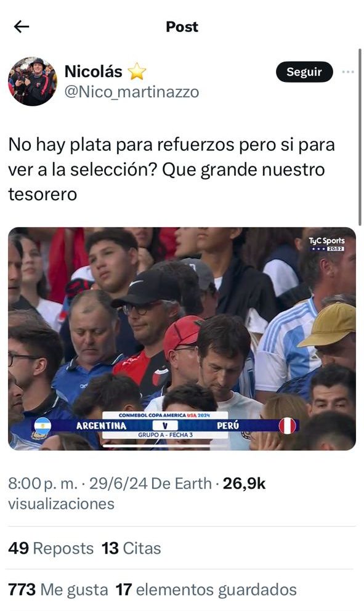Tap the Argentina flag icon in scoreboard
The width and height of the screenshot is (364, 611).
pyautogui.click(x=42, y=426)
